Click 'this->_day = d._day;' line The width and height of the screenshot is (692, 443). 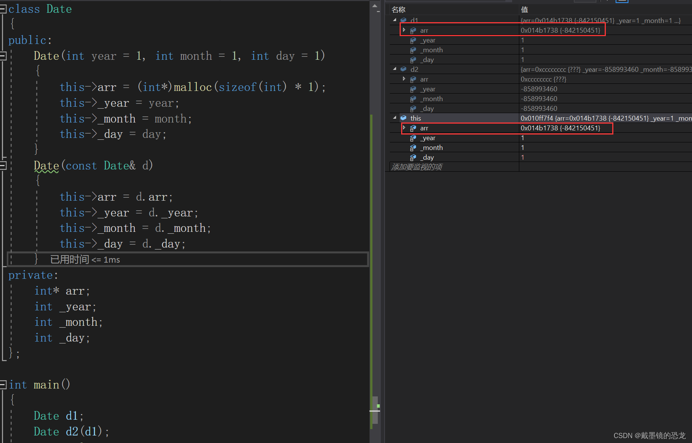pos(123,244)
